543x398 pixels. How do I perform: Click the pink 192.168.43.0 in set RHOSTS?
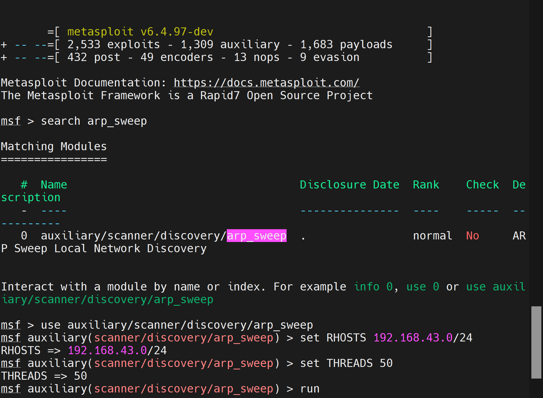click(413, 338)
